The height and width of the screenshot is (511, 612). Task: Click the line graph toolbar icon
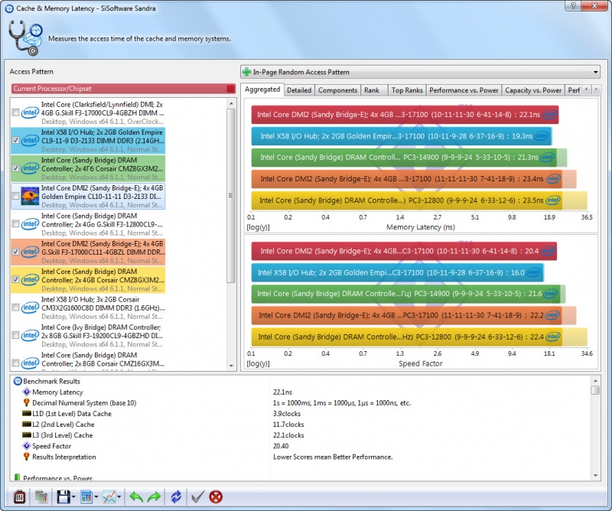coord(109,497)
